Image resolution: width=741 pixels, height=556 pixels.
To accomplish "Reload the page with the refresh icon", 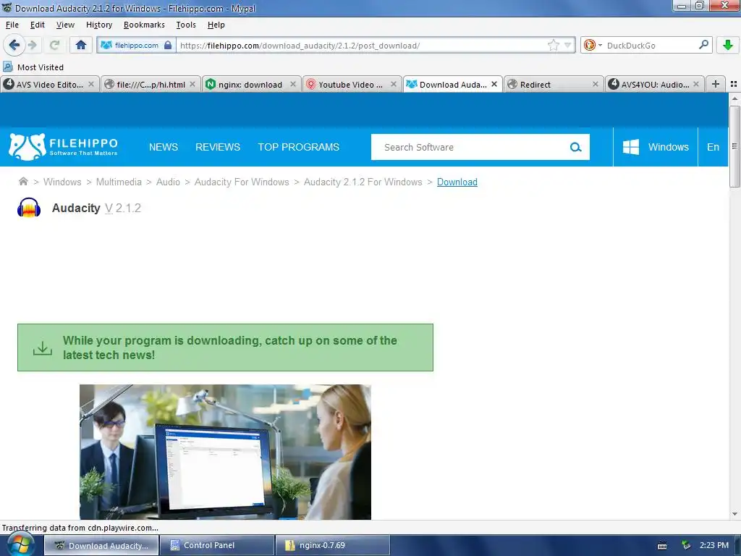I will coord(54,45).
